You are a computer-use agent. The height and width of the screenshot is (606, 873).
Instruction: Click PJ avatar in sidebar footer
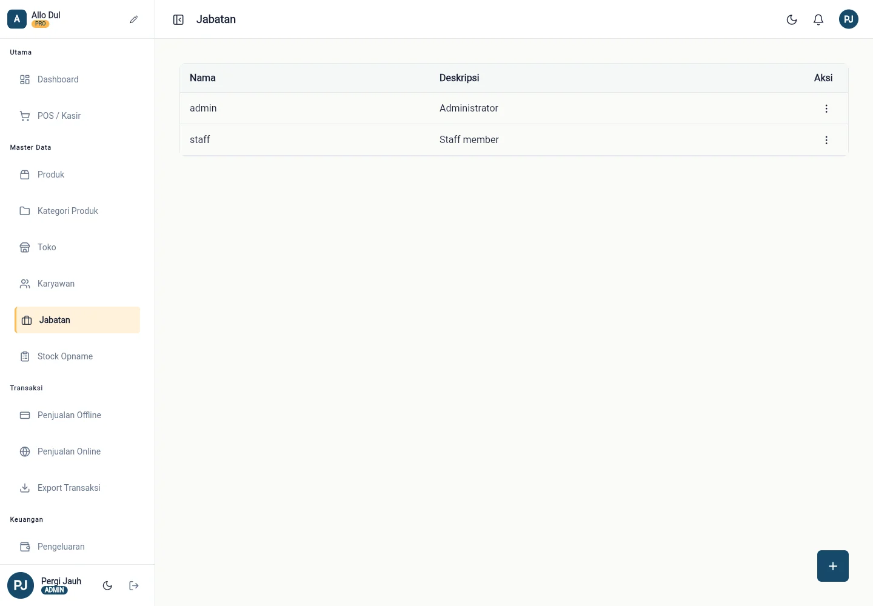coord(21,585)
